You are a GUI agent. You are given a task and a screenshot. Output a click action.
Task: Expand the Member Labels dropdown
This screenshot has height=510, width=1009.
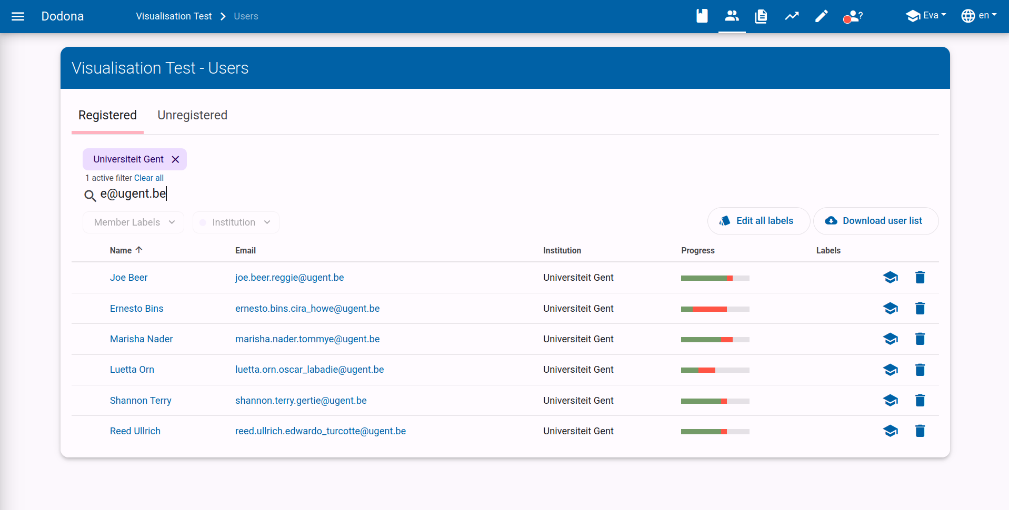click(133, 222)
